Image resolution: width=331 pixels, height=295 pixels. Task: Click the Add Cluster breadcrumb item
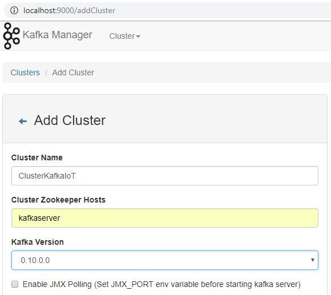click(x=73, y=72)
